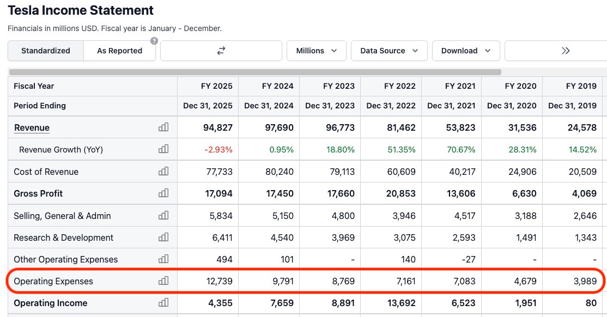This screenshot has height=317, width=607.
Task: Swap table orientation with arrows button
Action: [221, 51]
